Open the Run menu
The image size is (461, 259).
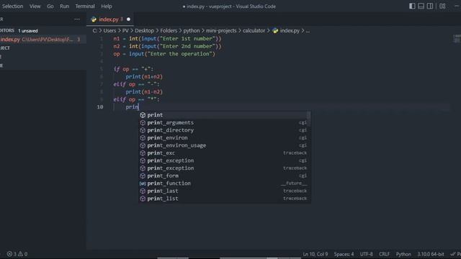pos(64,6)
